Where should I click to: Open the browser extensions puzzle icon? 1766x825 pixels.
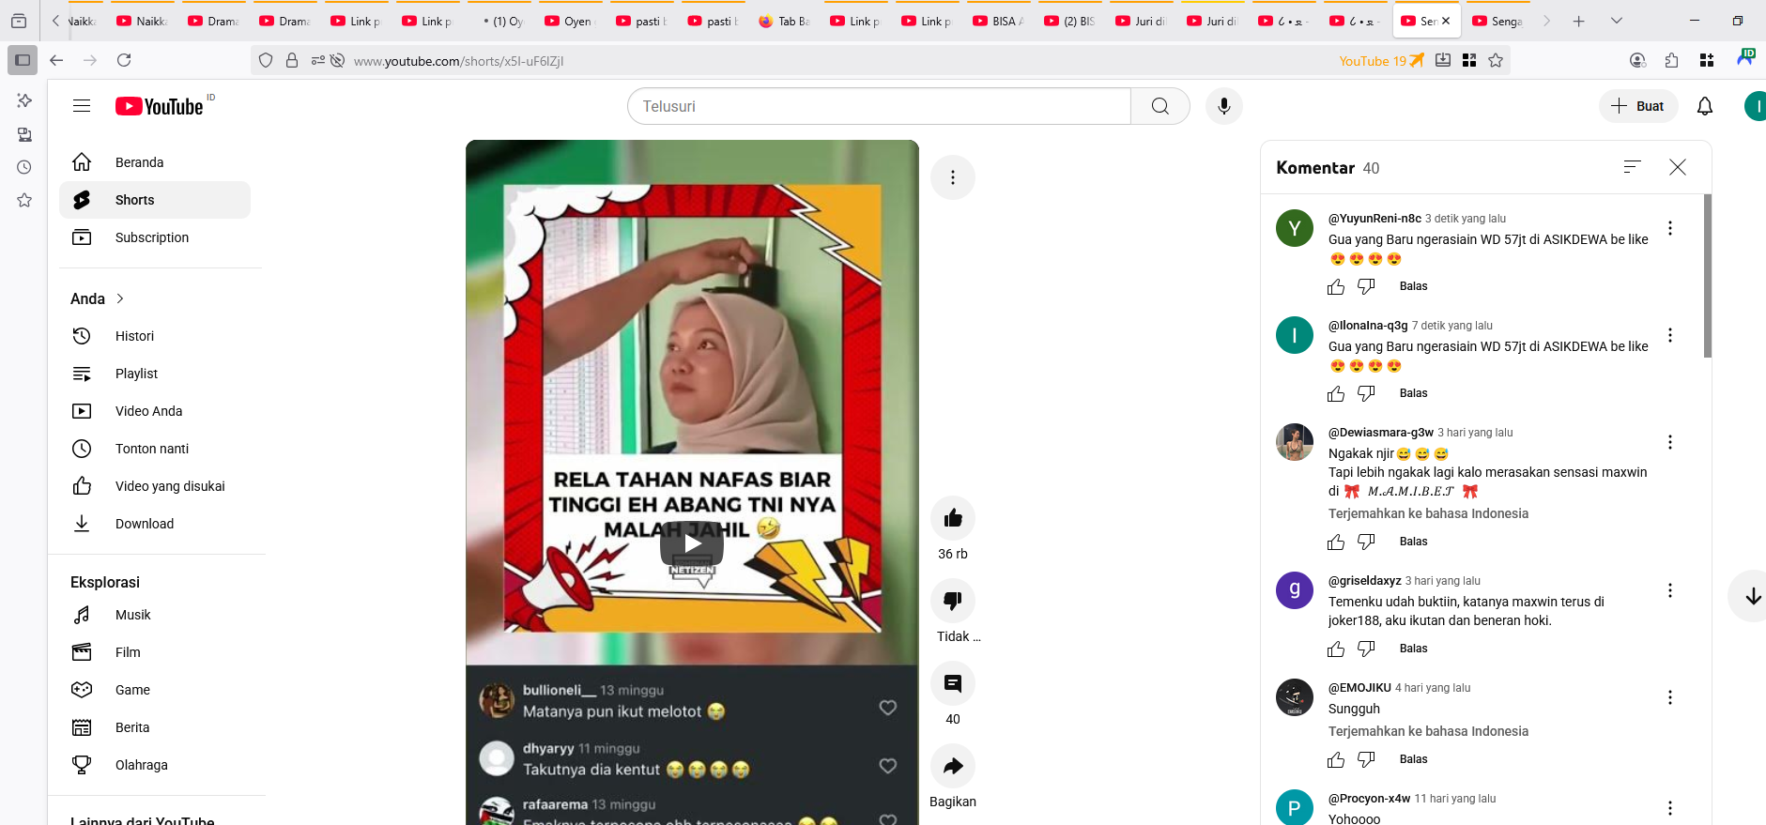click(x=1671, y=60)
